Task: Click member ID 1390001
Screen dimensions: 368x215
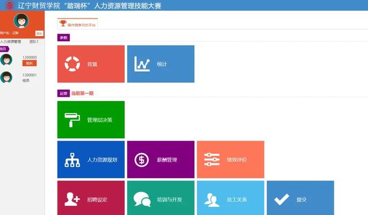Action: tap(29, 75)
